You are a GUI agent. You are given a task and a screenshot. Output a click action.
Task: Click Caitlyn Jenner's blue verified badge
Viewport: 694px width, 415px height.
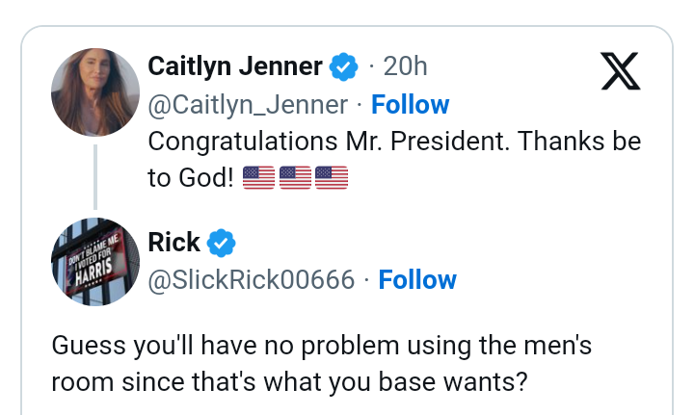(344, 66)
